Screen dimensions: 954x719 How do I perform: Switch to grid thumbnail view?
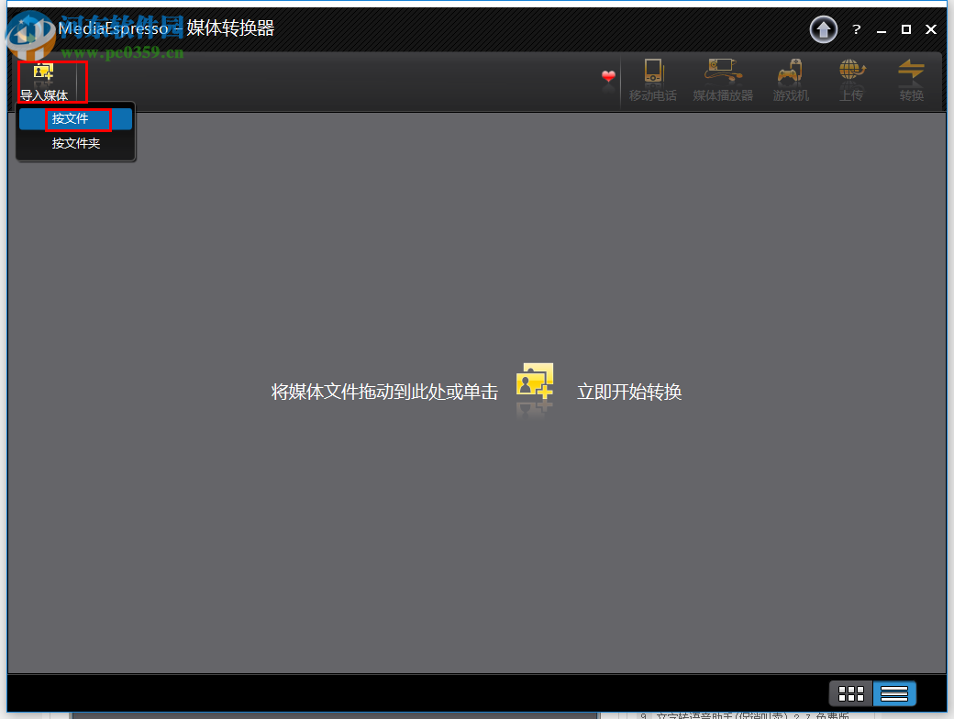click(x=850, y=693)
